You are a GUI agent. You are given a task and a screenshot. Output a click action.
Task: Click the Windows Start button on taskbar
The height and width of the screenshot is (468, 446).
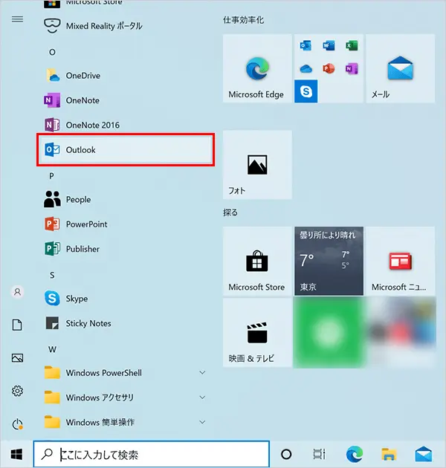(x=16, y=455)
